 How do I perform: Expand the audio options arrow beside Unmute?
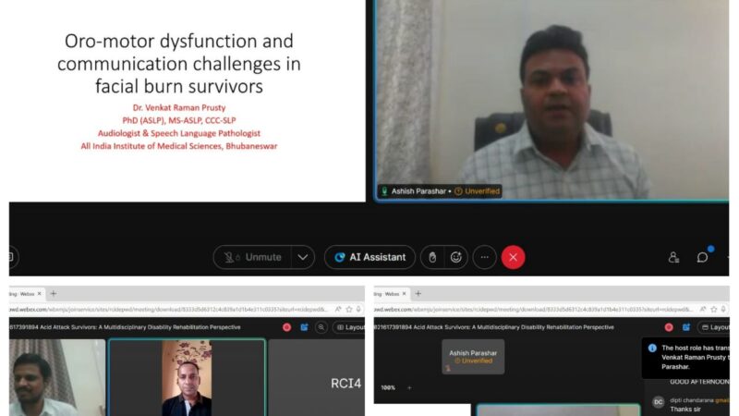[302, 257]
